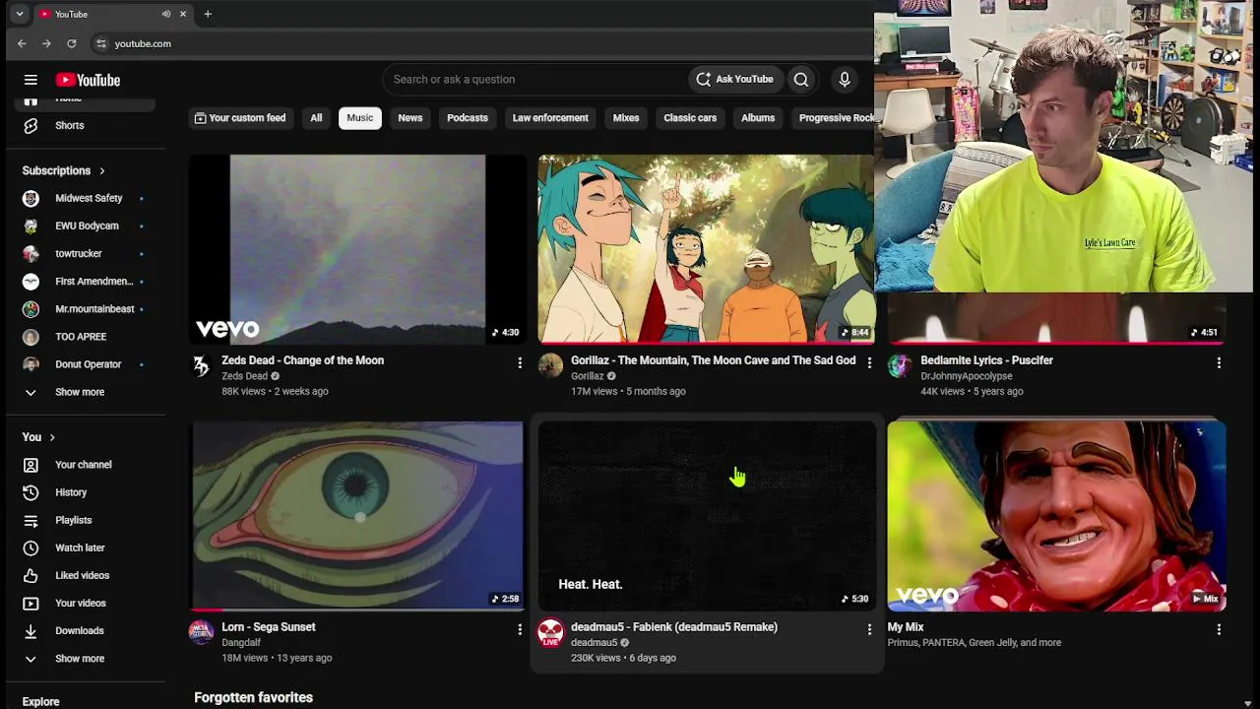The height and width of the screenshot is (709, 1260).
Task: Open the Dangdalf channel link
Action: pos(241,643)
